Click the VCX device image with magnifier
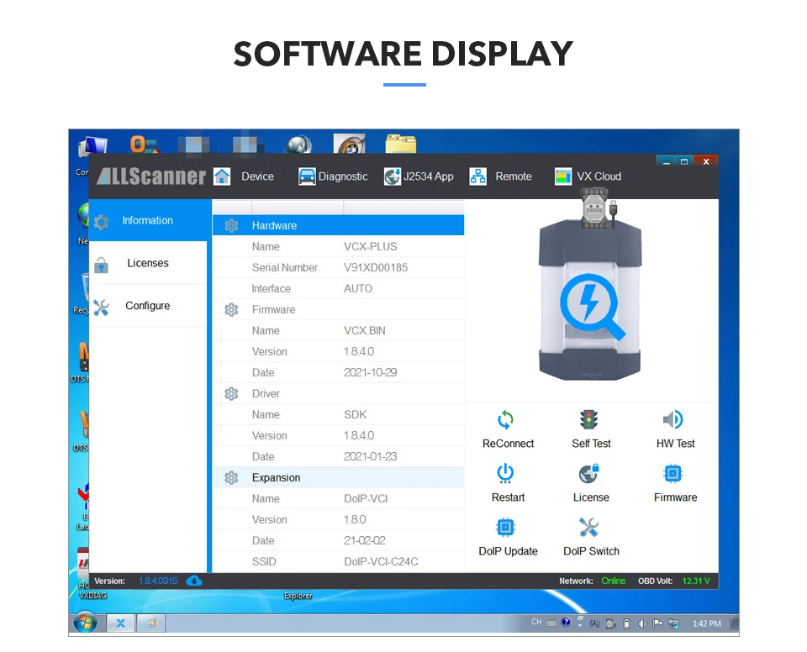807x652 pixels. click(590, 298)
